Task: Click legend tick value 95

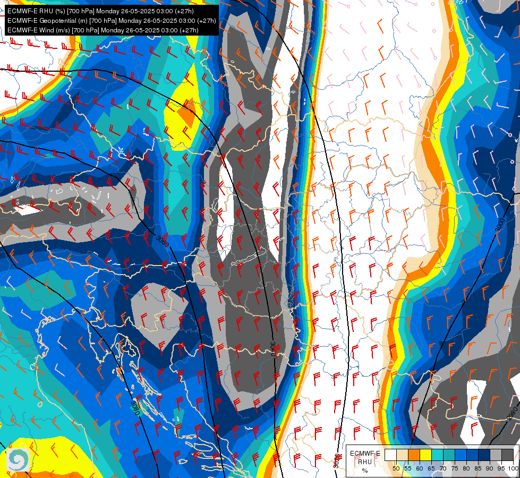Action: (x=501, y=468)
